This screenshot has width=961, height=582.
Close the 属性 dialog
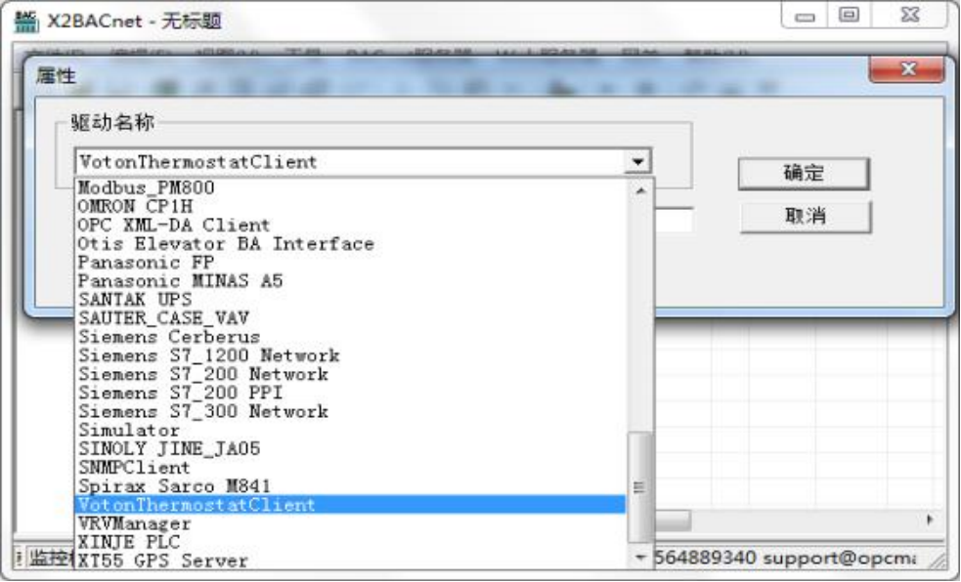(907, 69)
